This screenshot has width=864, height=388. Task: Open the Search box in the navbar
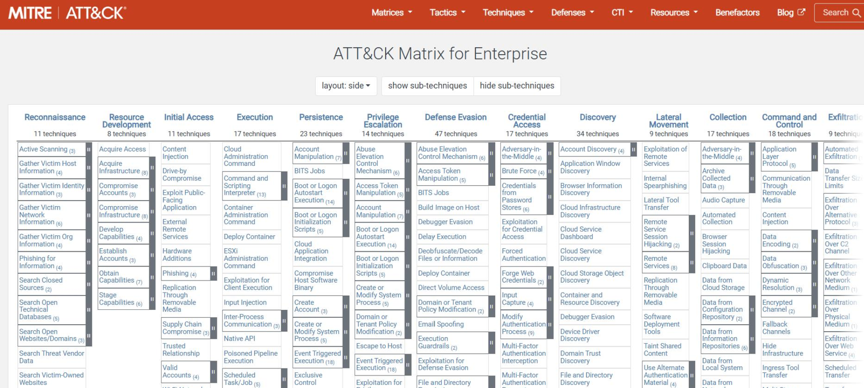coord(839,13)
